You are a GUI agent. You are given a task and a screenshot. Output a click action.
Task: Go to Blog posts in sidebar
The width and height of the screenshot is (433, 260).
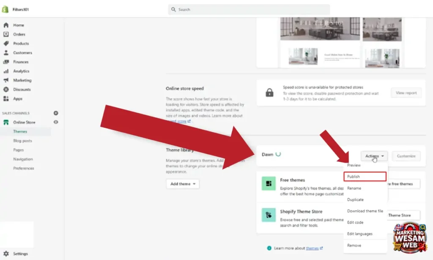23,141
